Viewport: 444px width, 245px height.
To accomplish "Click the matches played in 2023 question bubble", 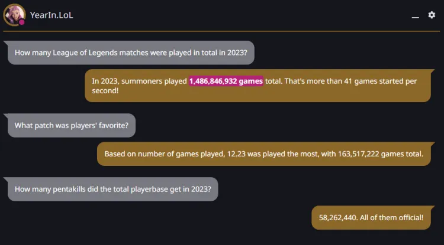I will (x=131, y=53).
